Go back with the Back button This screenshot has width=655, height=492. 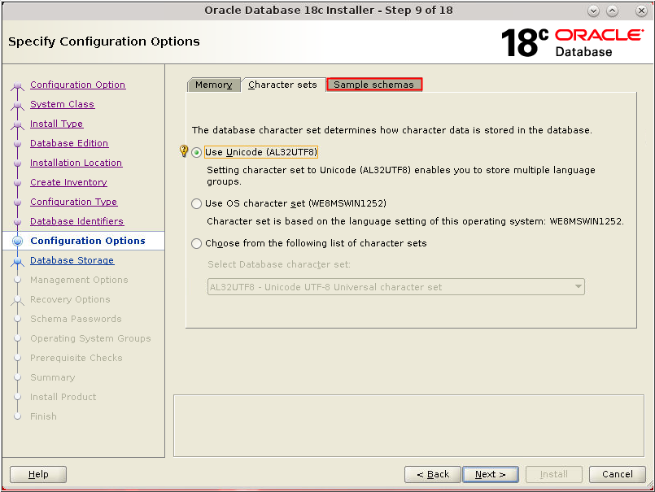click(x=433, y=474)
